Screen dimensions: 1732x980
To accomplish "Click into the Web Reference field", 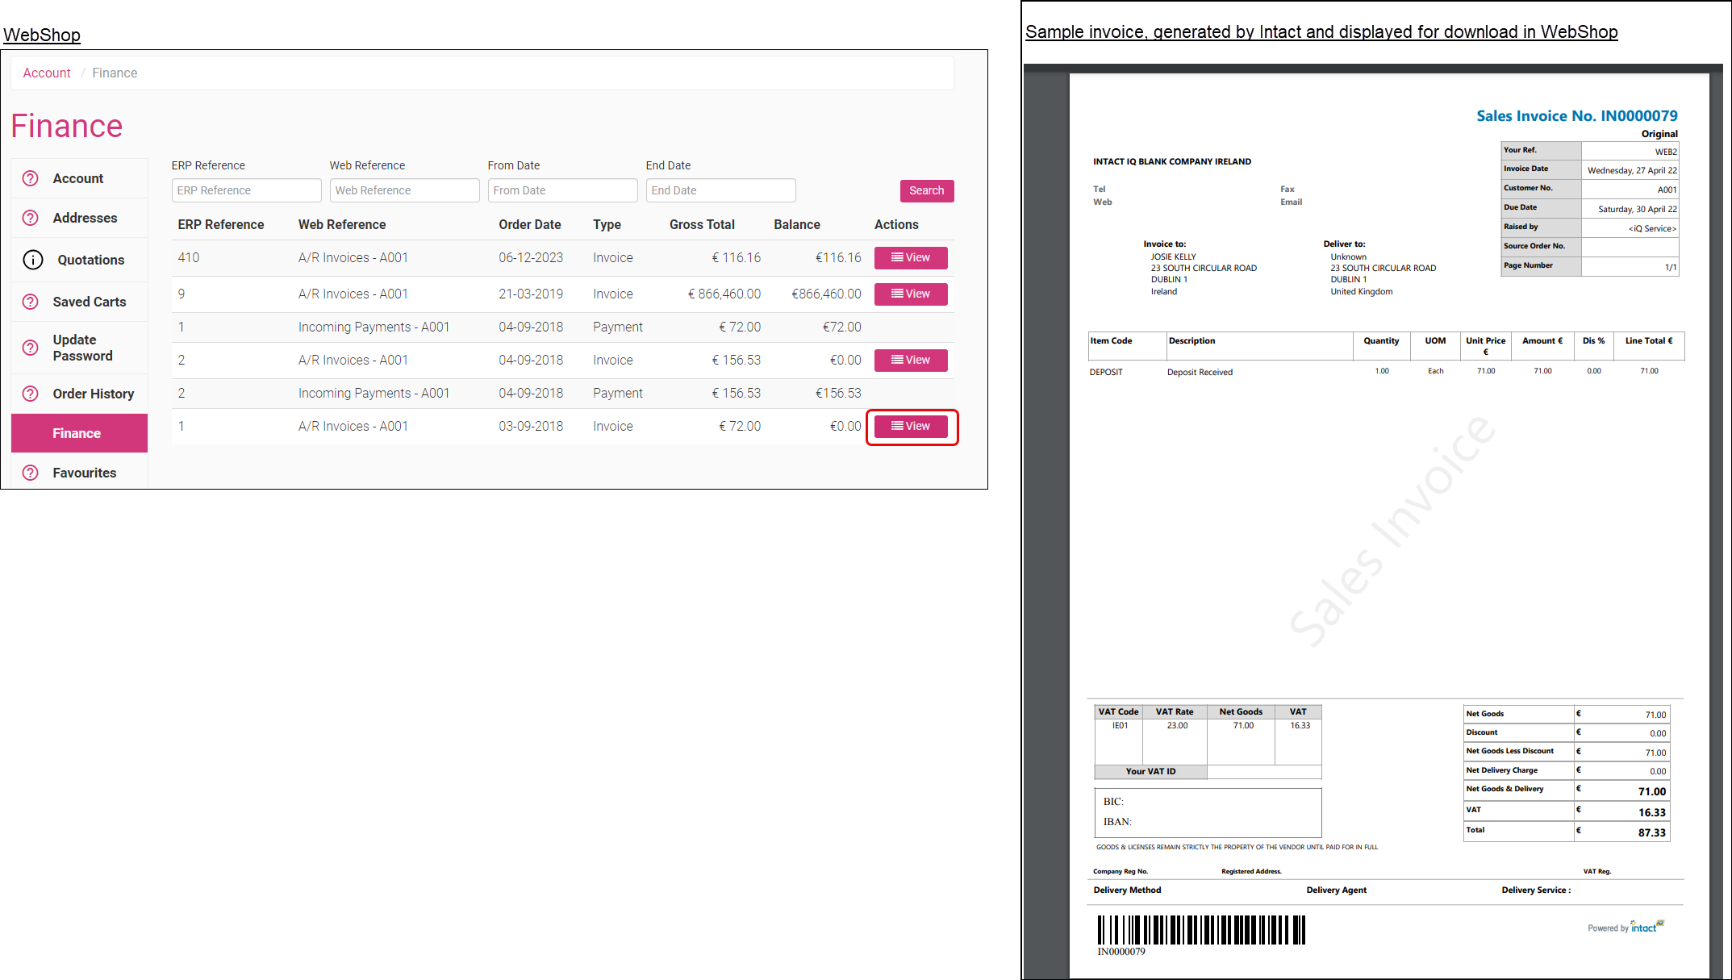I will (404, 190).
